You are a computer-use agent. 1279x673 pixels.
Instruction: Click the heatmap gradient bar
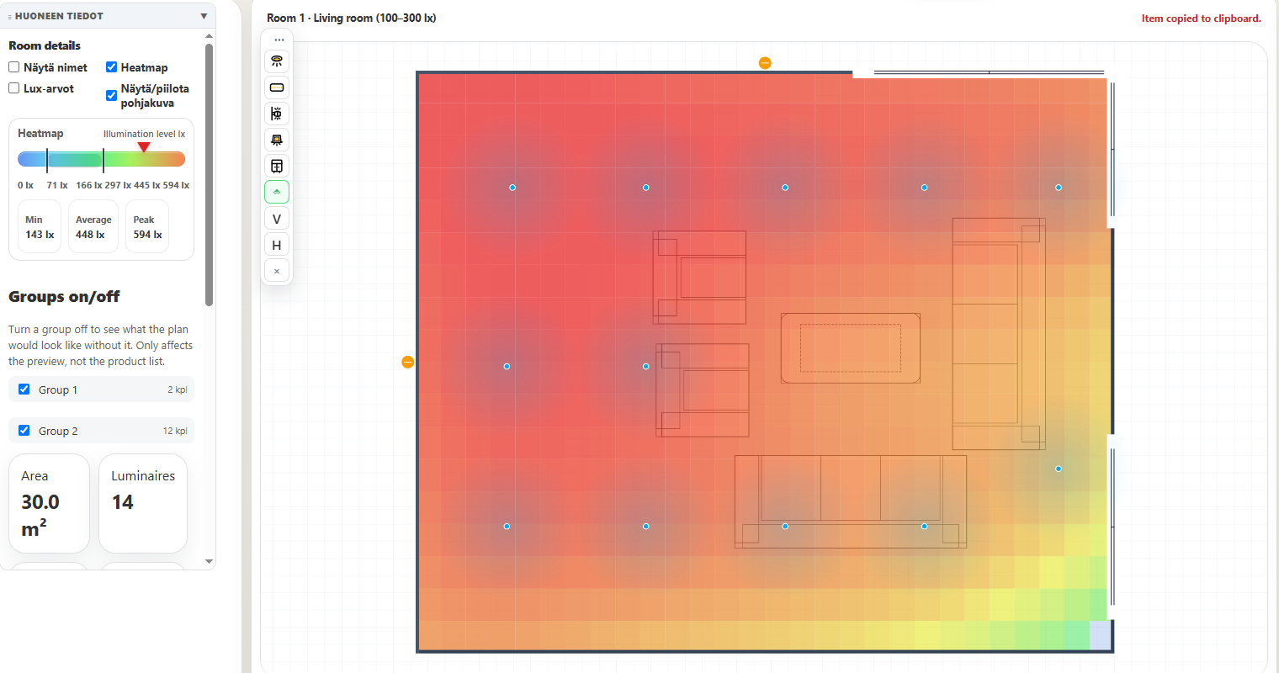coord(101,160)
